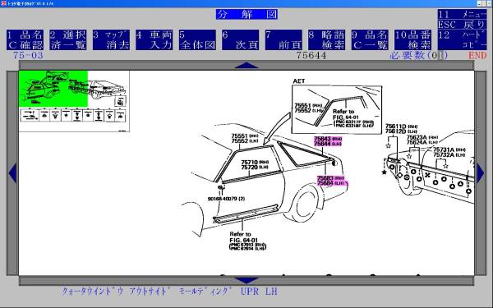Click the down arrow below the diagram
Viewport: 493px width, 308px height.
pos(246,280)
